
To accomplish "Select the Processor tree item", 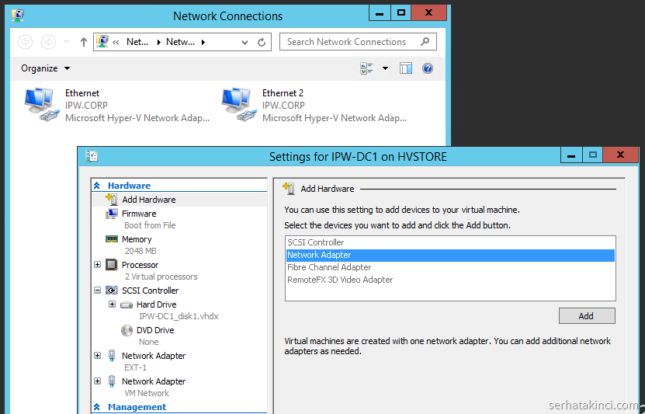I will pos(140,265).
